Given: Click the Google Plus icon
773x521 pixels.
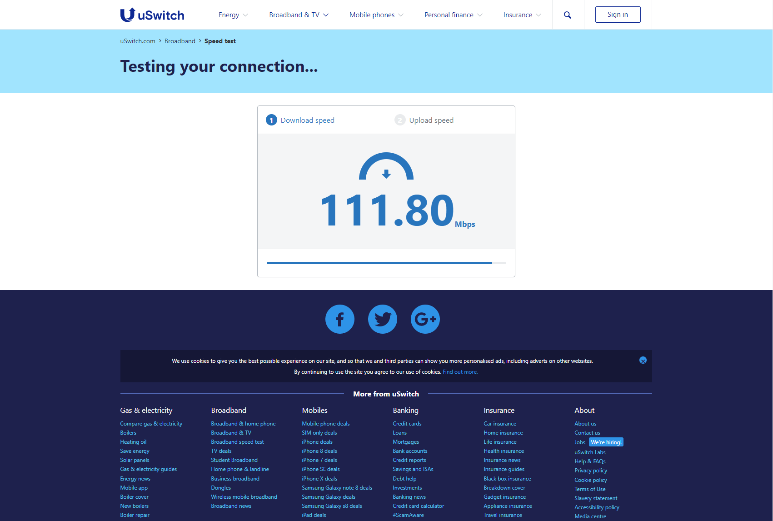Looking at the screenshot, I should (425, 319).
